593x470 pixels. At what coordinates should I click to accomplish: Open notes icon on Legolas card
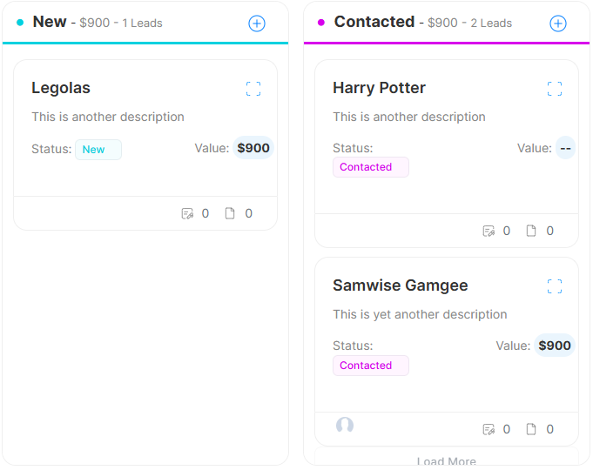pos(187,213)
